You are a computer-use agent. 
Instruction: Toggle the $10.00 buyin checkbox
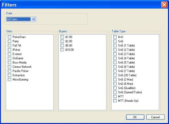pyautogui.click(x=62, y=50)
